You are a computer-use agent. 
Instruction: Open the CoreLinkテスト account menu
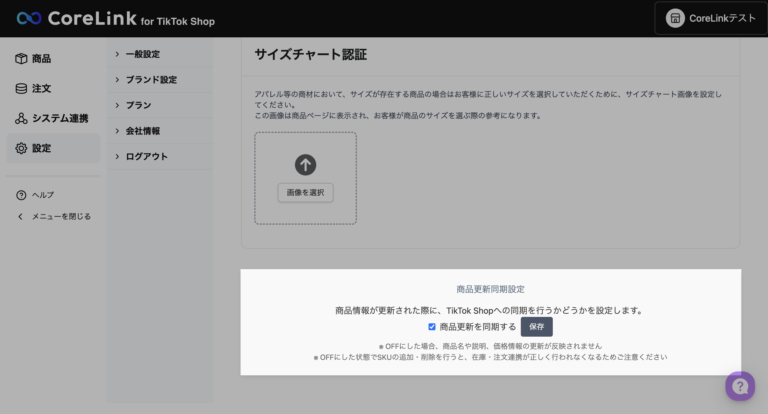722,18
